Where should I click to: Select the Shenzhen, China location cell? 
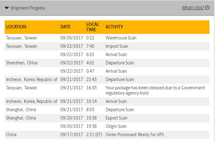22,63
